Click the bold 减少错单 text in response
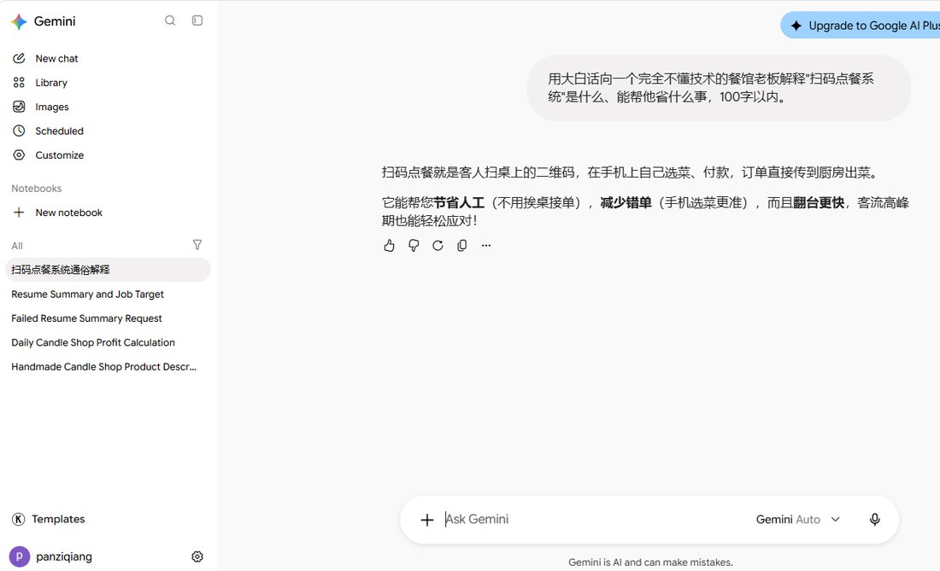This screenshot has height=571, width=940. click(x=626, y=203)
